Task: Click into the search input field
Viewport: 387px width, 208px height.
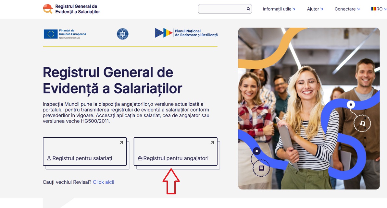Action: coord(222,9)
